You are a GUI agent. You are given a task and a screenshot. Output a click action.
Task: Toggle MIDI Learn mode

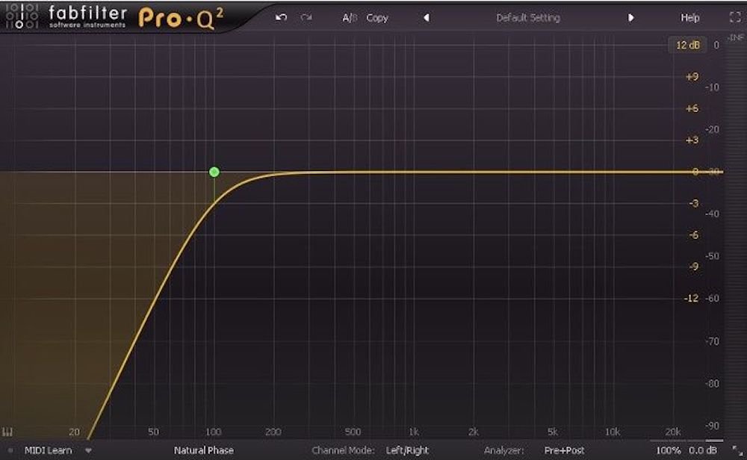pyautogui.click(x=48, y=450)
